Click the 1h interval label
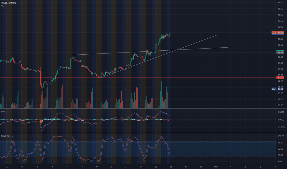The image size is (287, 169). click(7, 3)
